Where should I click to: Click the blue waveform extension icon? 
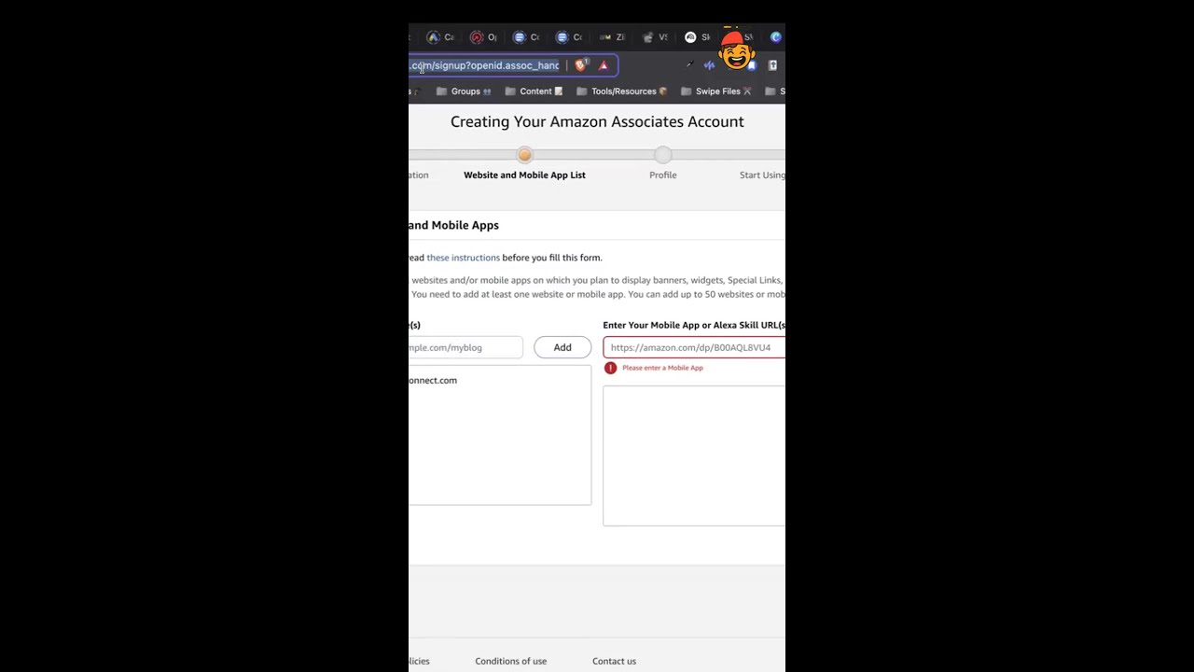(x=709, y=65)
